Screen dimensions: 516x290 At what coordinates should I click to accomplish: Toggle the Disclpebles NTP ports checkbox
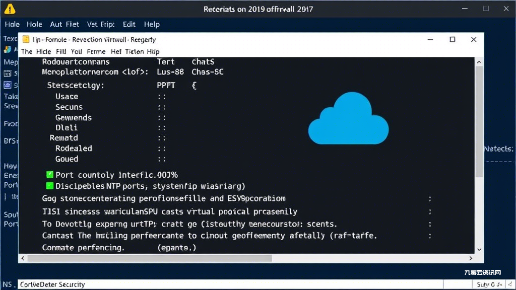(x=50, y=186)
